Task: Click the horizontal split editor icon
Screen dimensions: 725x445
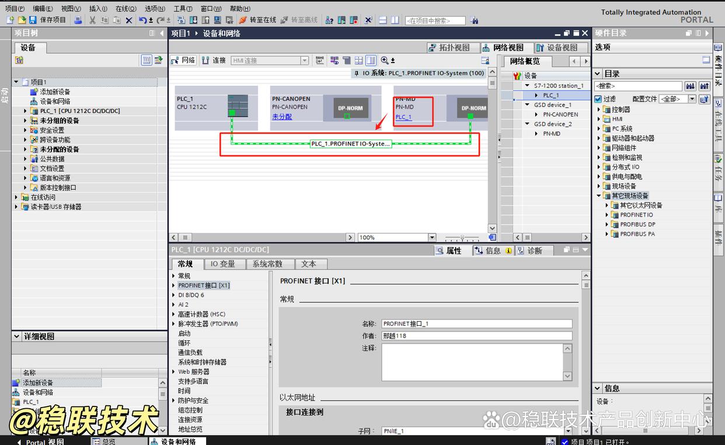Action: (384, 20)
